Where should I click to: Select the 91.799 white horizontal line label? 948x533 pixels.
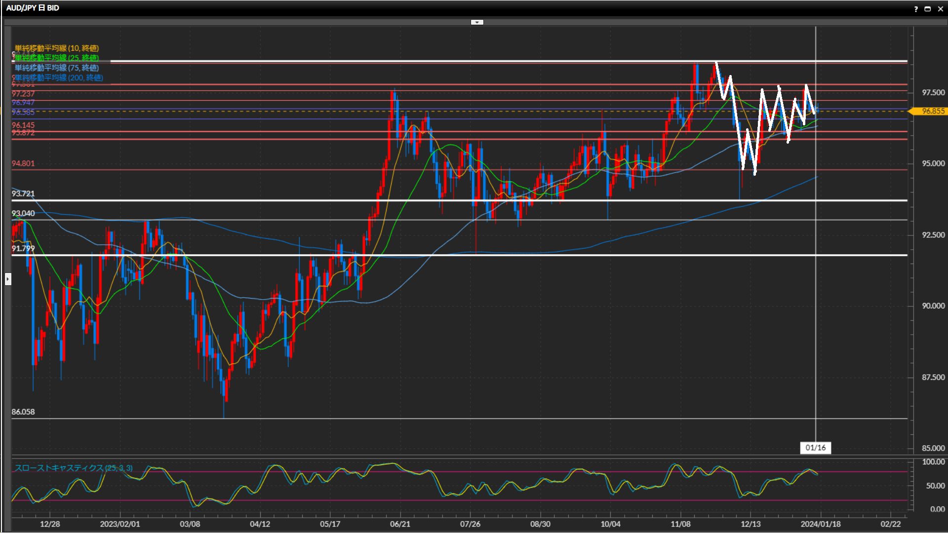(23, 248)
